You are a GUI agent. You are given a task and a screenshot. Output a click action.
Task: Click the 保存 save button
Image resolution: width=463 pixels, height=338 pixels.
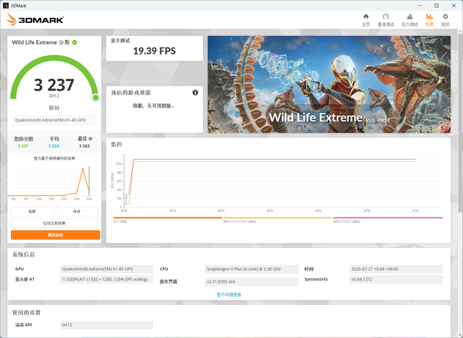(77, 212)
